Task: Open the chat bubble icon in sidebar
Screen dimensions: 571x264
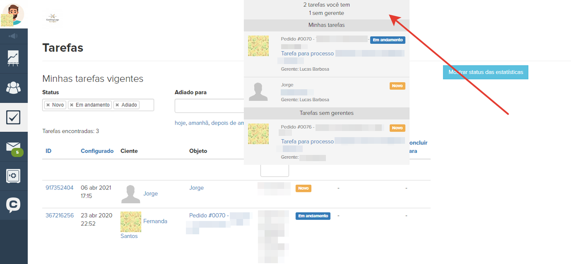Action: pos(13,205)
